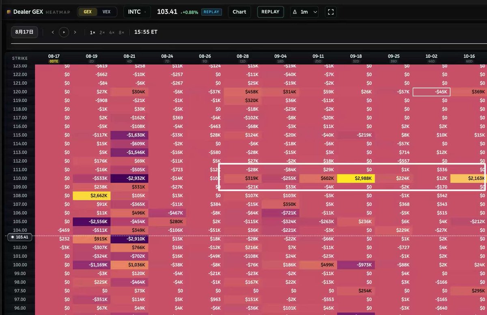Select the 08-24 expiry column header
Image resolution: width=487 pixels, height=315 pixels.
point(167,58)
